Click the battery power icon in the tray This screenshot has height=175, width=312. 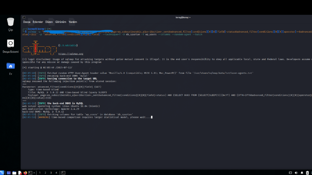(307, 173)
